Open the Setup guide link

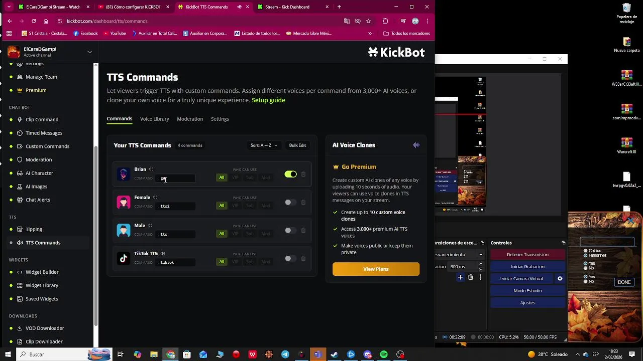[268, 100]
